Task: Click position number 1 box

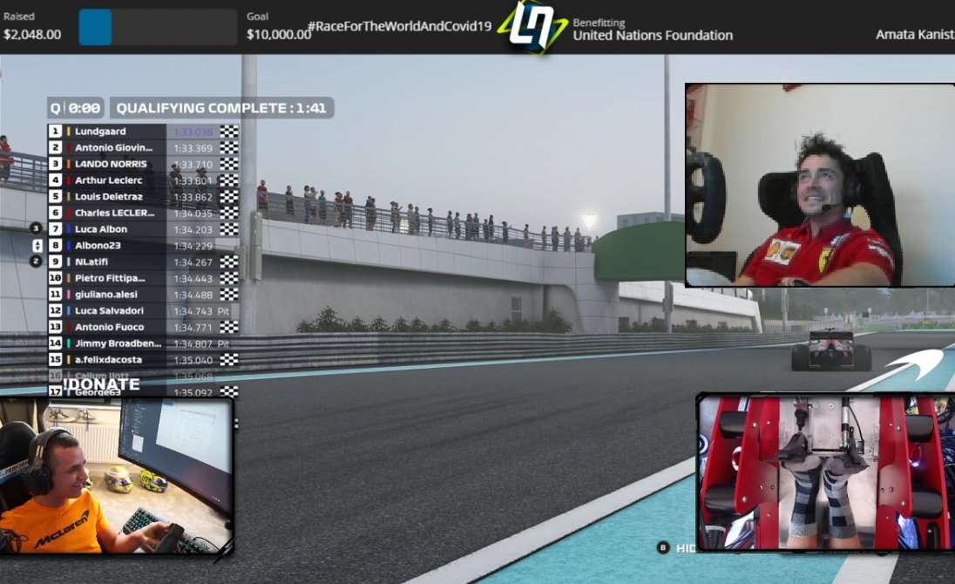Action: coord(56,131)
